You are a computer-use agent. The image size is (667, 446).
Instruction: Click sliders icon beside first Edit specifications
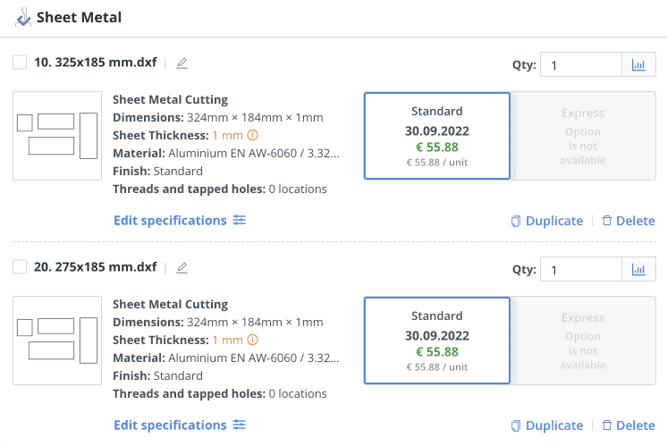239,221
